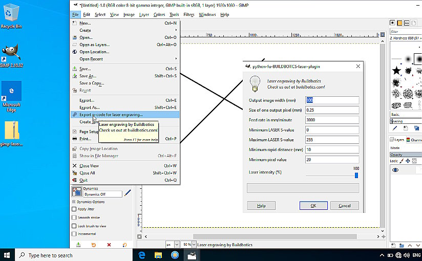Choose Export g-code for laser engraving menu item
Image resolution: width=422 pixels, height=261 pixels.
point(125,115)
